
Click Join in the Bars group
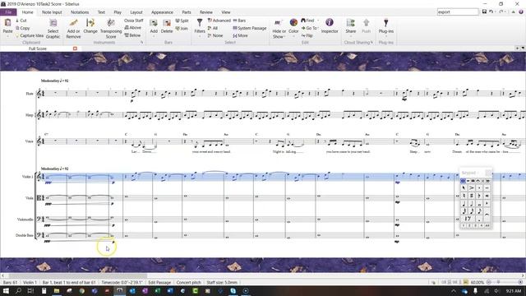point(182,29)
